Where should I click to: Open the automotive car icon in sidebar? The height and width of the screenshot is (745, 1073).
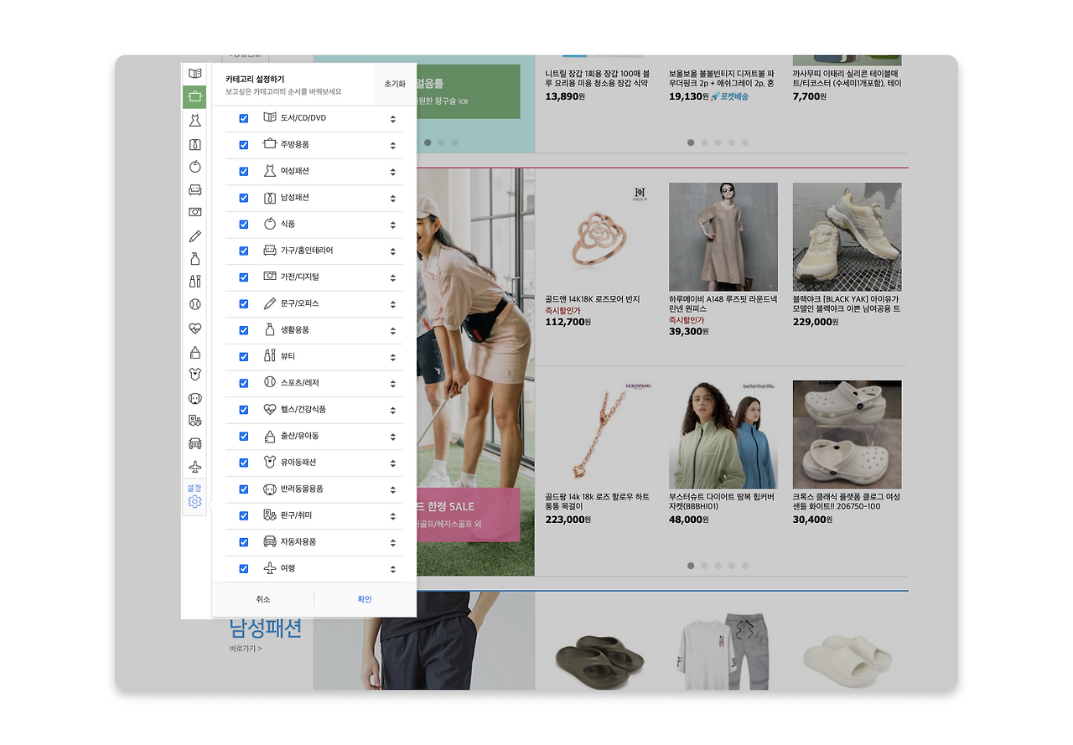(194, 443)
